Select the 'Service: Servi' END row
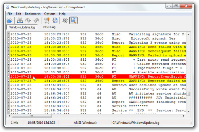The height and width of the screenshot is (132, 199). [98, 110]
